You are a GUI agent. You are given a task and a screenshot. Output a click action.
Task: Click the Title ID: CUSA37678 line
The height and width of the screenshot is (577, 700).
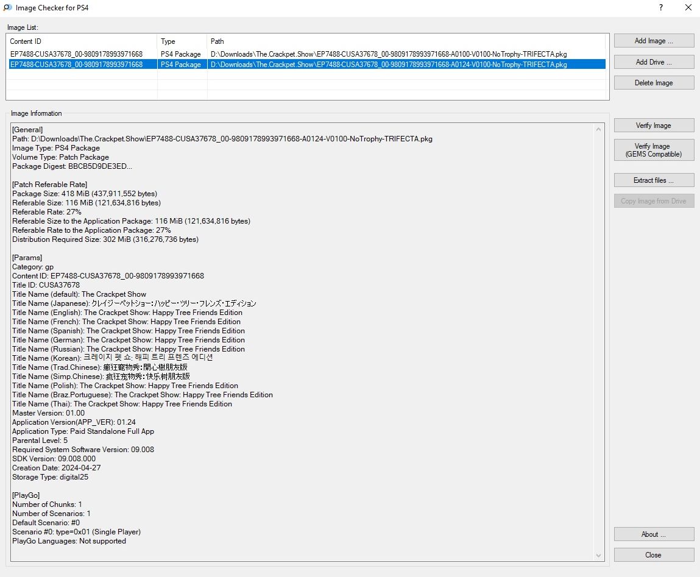[x=46, y=285]
